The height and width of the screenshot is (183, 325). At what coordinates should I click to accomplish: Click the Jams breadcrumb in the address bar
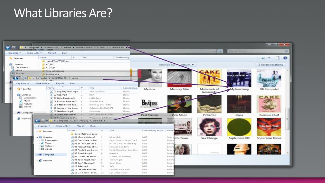pyautogui.click(x=75, y=78)
